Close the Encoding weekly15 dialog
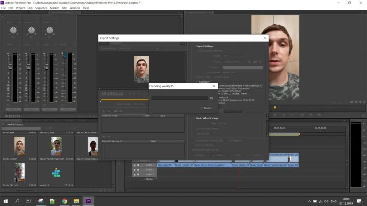Screen dimensions: 367x206 (214, 86)
